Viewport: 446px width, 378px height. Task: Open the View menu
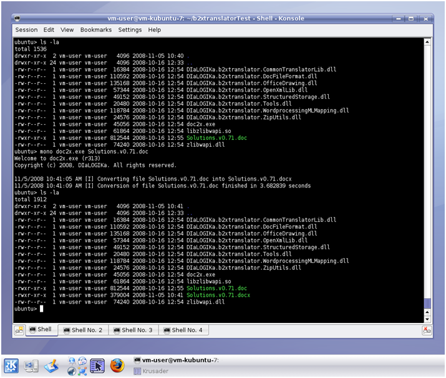67,29
